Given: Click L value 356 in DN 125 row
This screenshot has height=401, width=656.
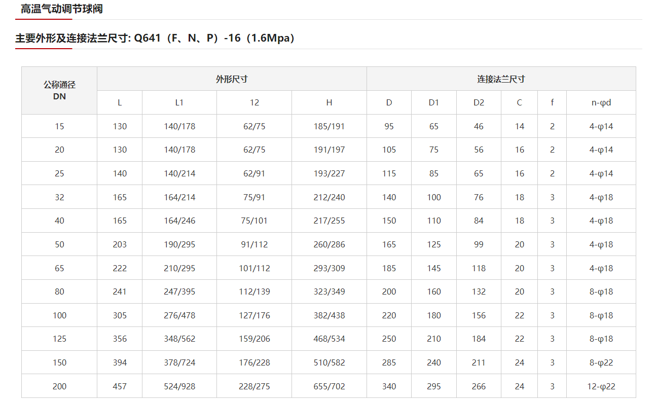Looking at the screenshot, I should 120,339.
